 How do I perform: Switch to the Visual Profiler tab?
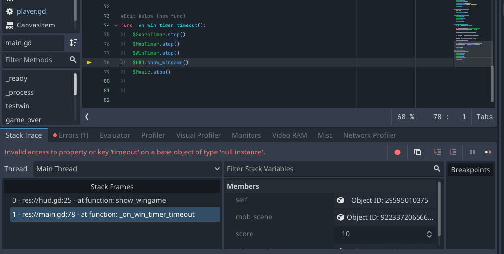198,135
